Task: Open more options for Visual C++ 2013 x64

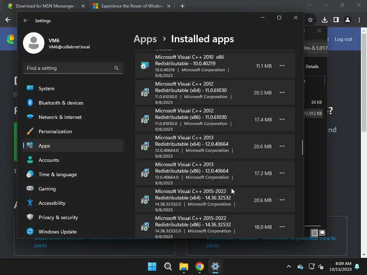Action: pyautogui.click(x=282, y=146)
